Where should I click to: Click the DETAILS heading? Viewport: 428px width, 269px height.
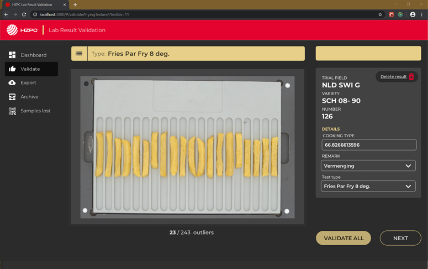coord(331,129)
